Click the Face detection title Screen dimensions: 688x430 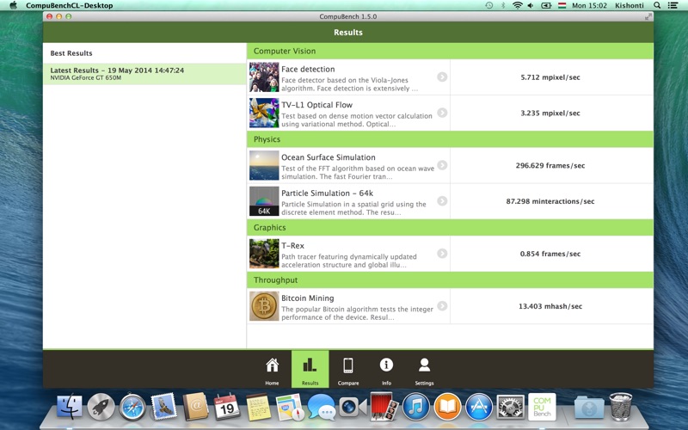[308, 69]
